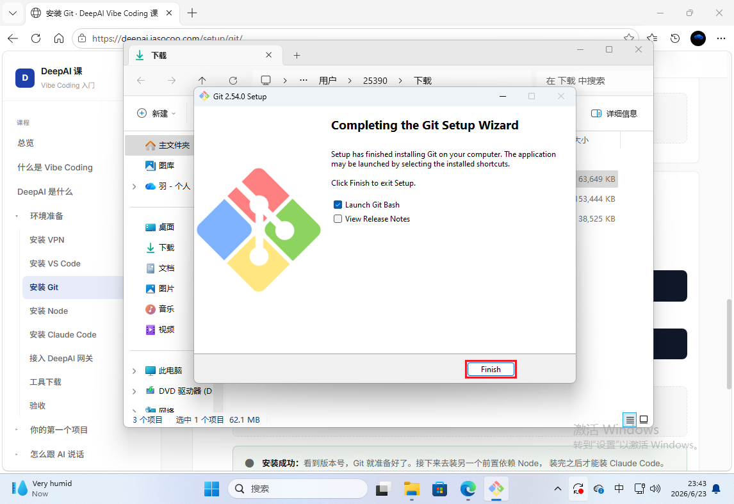Open Microsoft Store from the taskbar
The width and height of the screenshot is (734, 504).
439,489
